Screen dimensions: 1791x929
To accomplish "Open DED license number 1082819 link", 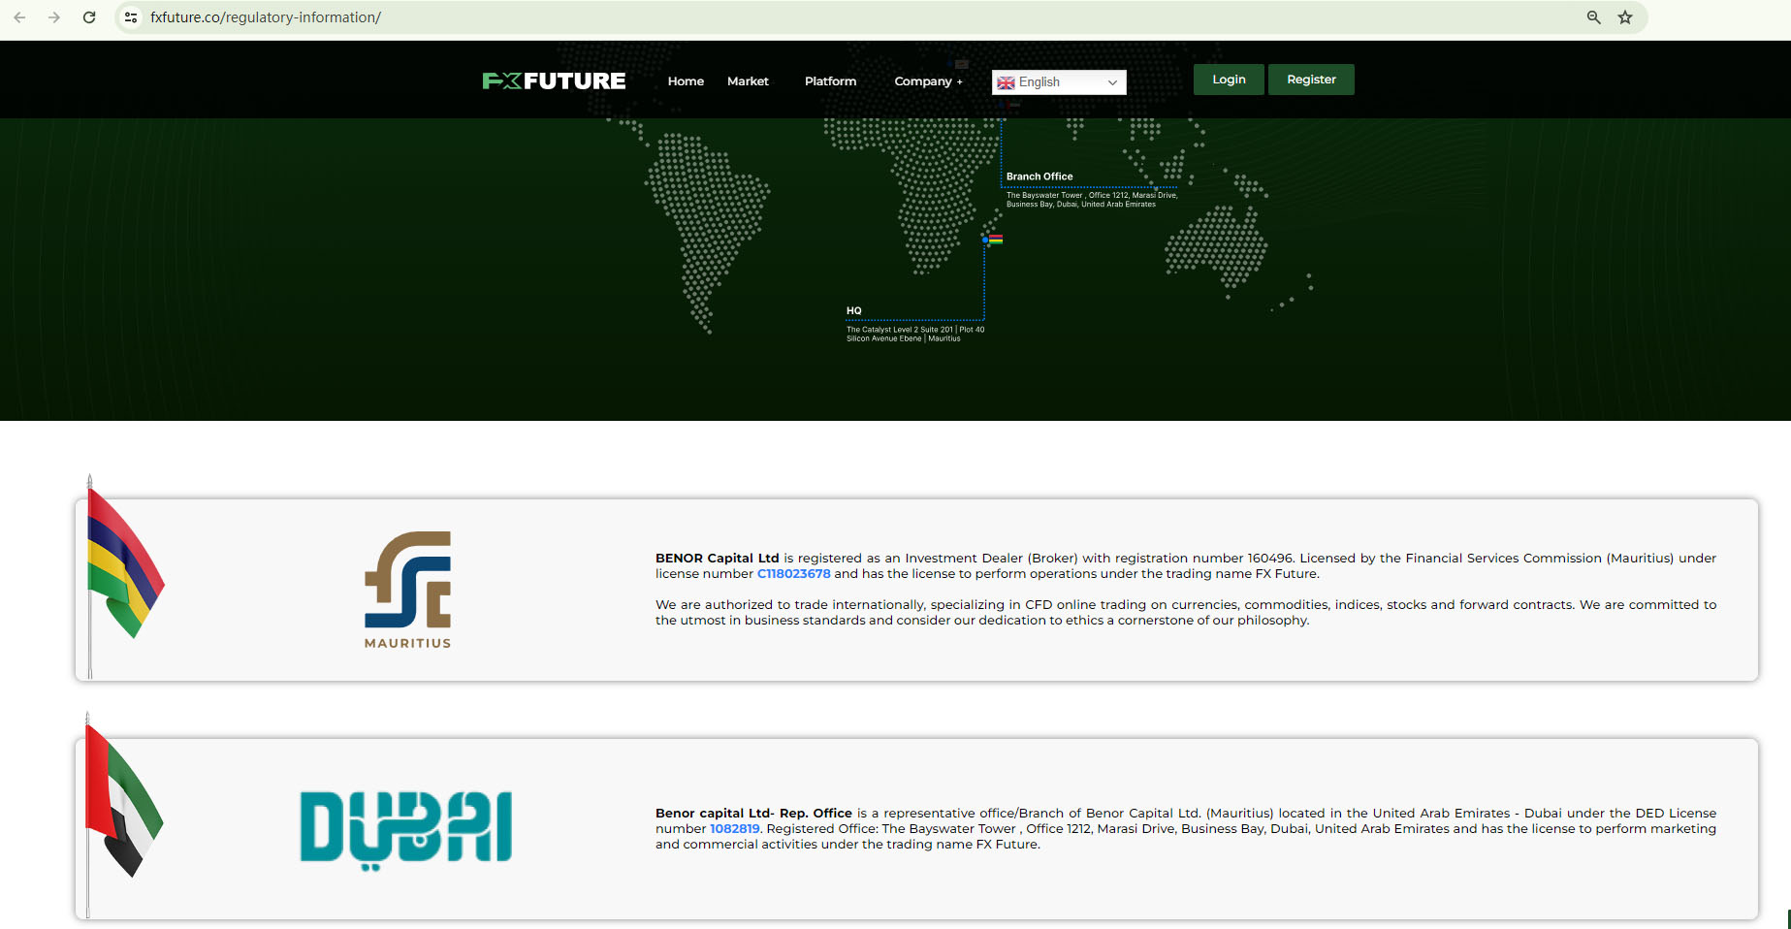I will click(735, 829).
